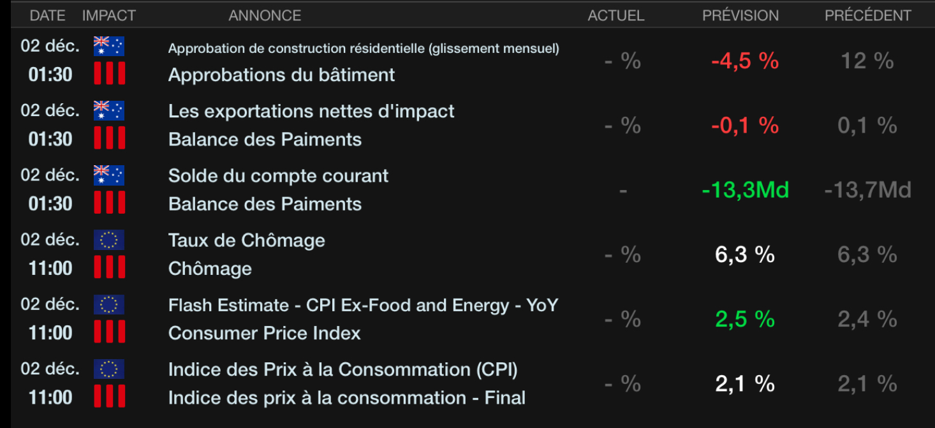Sort by the DATE column header
Viewport: 935px width, 428px height.
pyautogui.click(x=48, y=15)
